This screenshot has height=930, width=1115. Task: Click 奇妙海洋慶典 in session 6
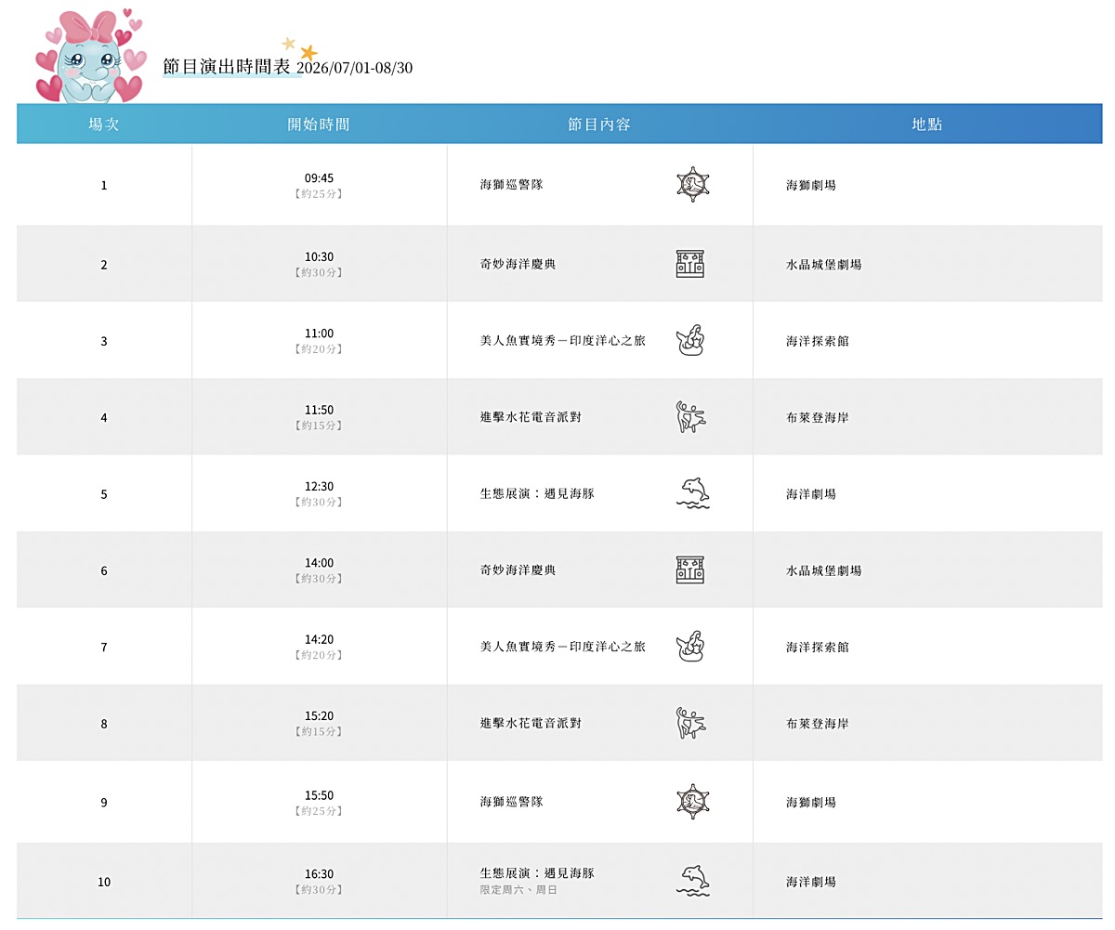click(518, 570)
